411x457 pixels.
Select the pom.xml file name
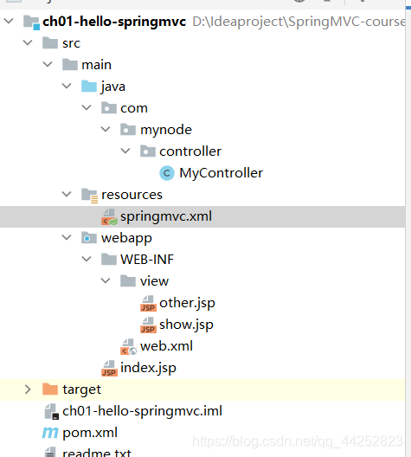pyautogui.click(x=90, y=433)
